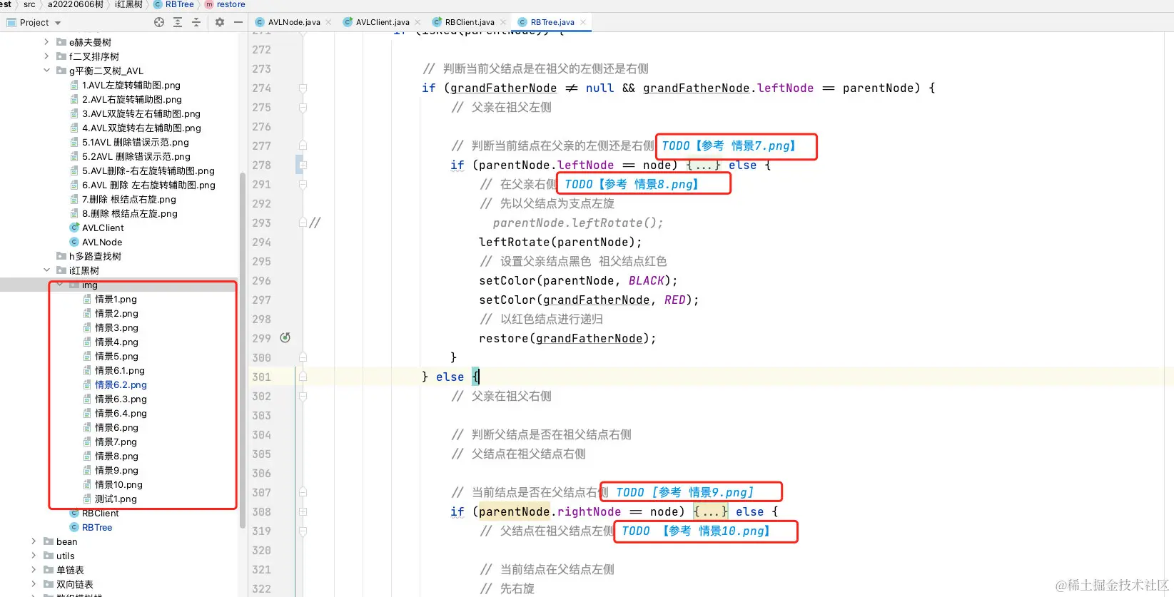Viewport: 1174px width, 597px height.
Task: Select 测试1.png image file
Action: (x=116, y=499)
